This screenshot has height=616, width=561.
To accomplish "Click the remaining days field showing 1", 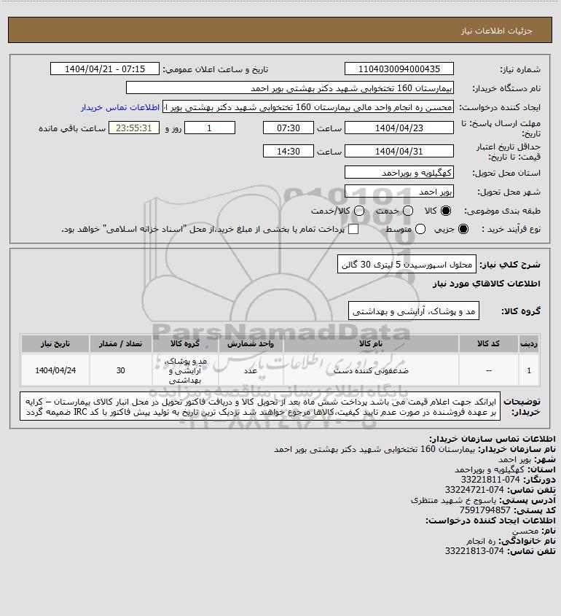I will (x=210, y=128).
